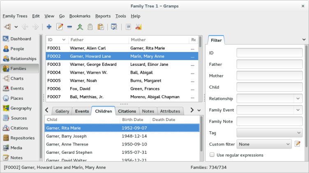309x173 pixels.
Task: Open the configure view icon
Action: 114,27
